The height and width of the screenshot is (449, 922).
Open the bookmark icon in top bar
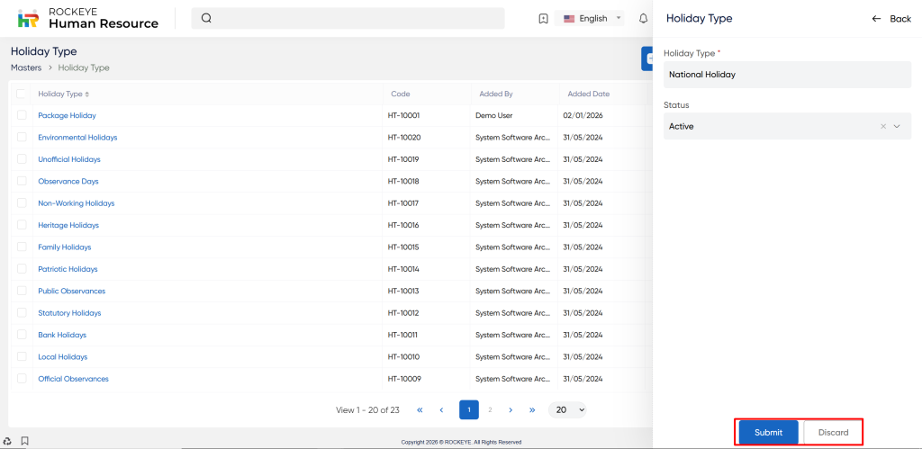pyautogui.click(x=543, y=18)
